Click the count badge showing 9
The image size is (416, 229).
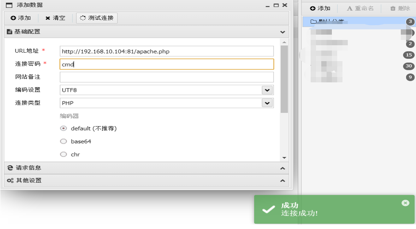[410, 77]
